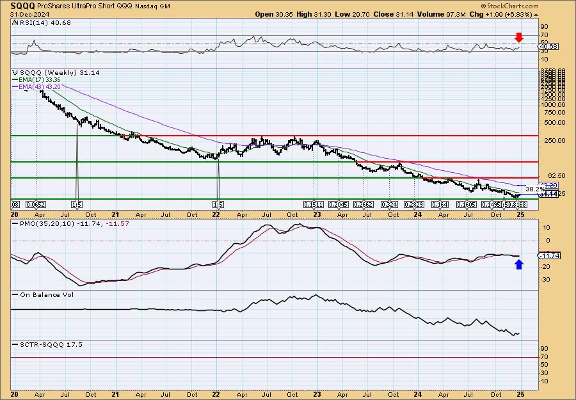Click the Close 31.14 value in header

[x=394, y=14]
